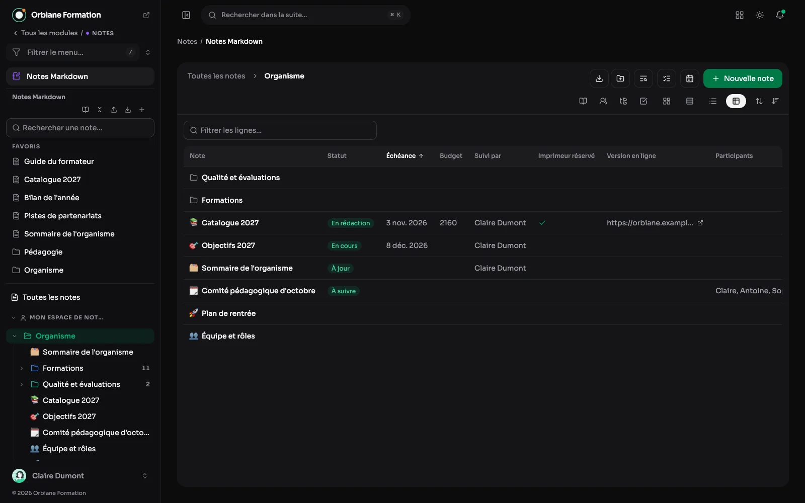Click the plus icon in the notes sidebar
The image size is (805, 503).
click(x=142, y=110)
